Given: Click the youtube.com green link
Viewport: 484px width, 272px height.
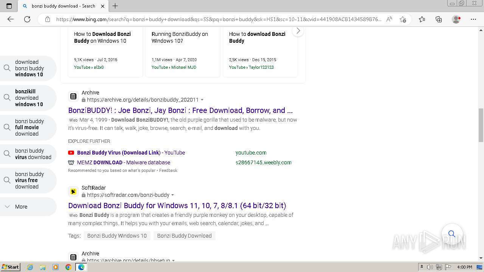Looking at the screenshot, I should click(x=251, y=153).
